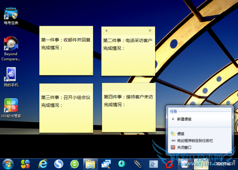Screen dimensions: 238x170
Task: Show hidden taskbar items with the double chevron
Action: click(x=234, y=161)
